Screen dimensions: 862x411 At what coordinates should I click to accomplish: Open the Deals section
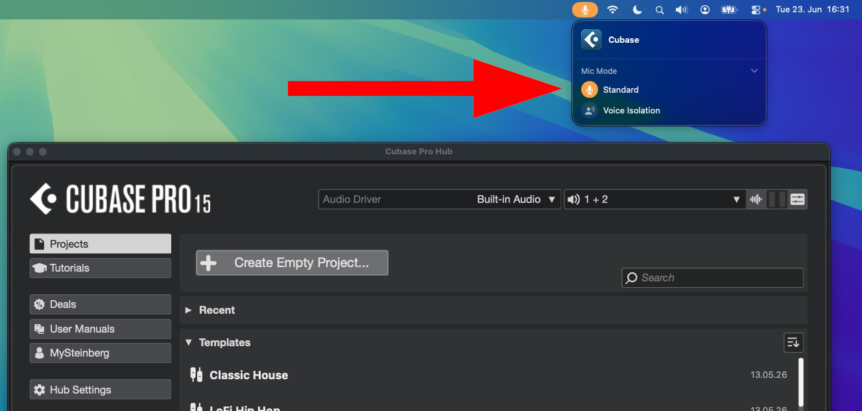pyautogui.click(x=101, y=304)
